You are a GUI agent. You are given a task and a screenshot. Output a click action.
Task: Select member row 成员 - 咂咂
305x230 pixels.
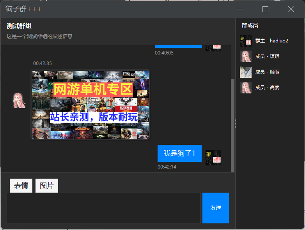[x=270, y=72]
